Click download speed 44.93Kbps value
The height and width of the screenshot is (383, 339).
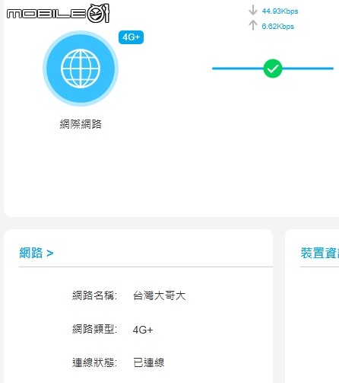coord(280,11)
